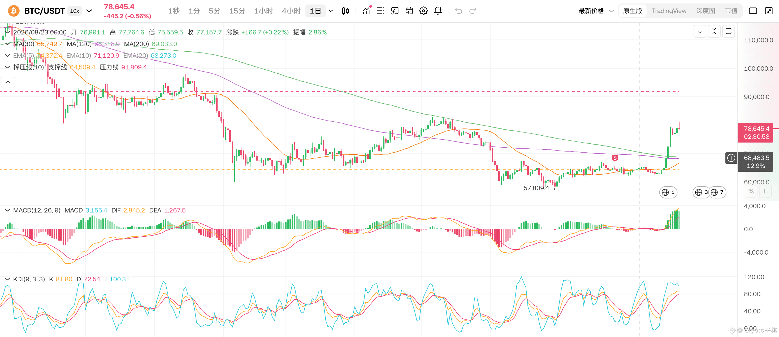Exit fullscreen with the shrink icon
This screenshot has width=779, height=337.
click(769, 11)
